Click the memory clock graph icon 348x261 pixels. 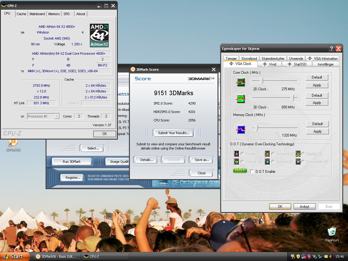[x=240, y=129]
